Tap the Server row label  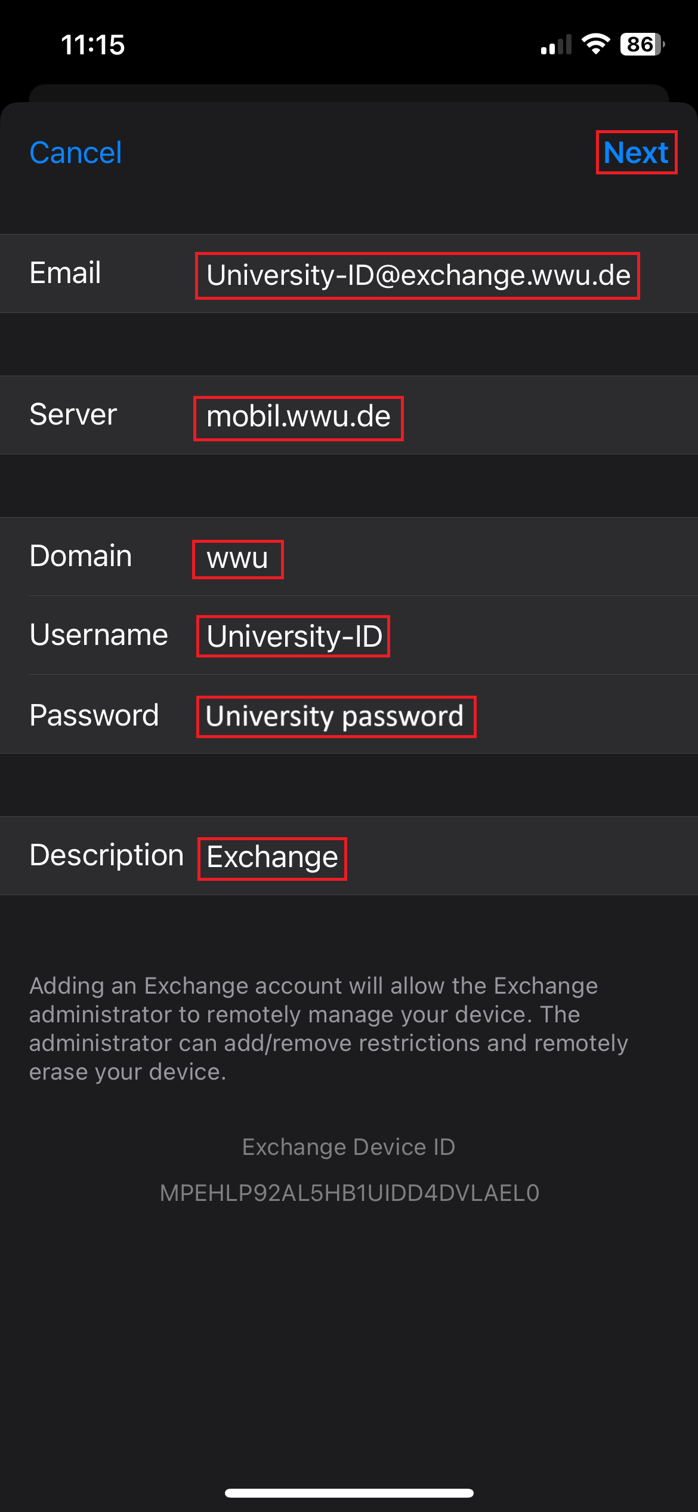[x=73, y=414]
